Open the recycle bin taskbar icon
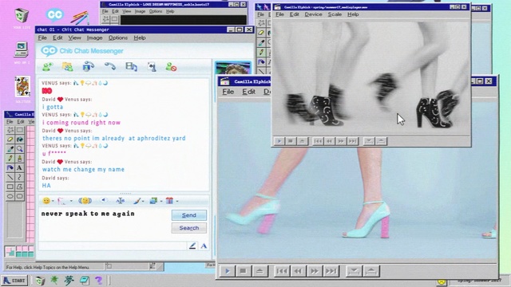The width and height of the screenshot is (511, 287). pyautogui.click(x=40, y=281)
